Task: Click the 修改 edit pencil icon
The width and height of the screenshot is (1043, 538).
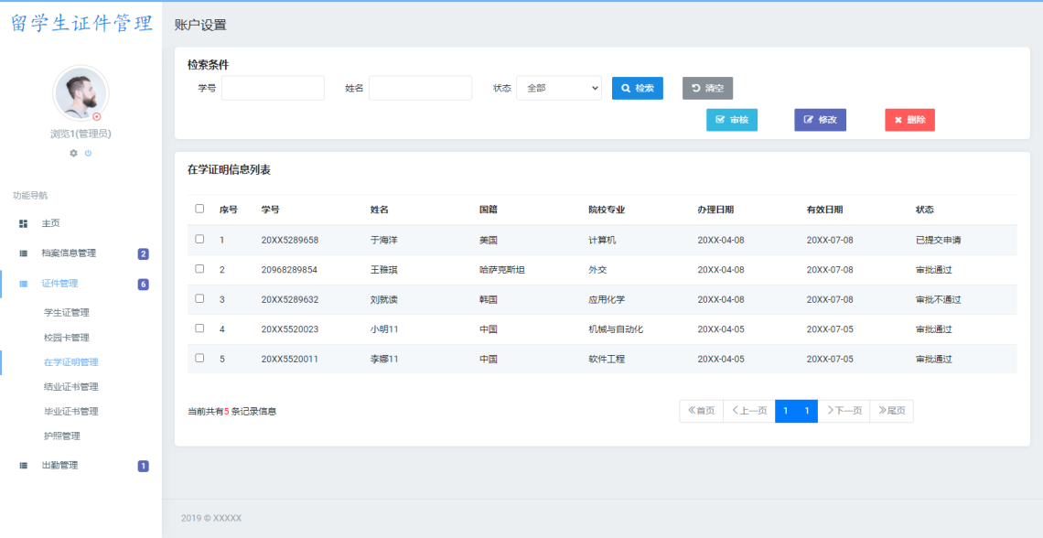Action: point(807,120)
